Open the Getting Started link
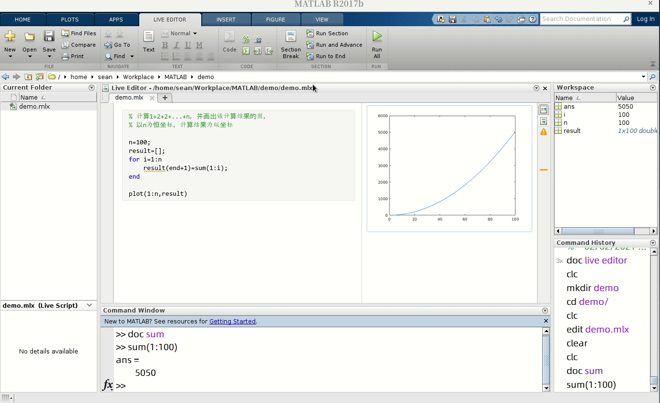The width and height of the screenshot is (660, 403). point(232,321)
